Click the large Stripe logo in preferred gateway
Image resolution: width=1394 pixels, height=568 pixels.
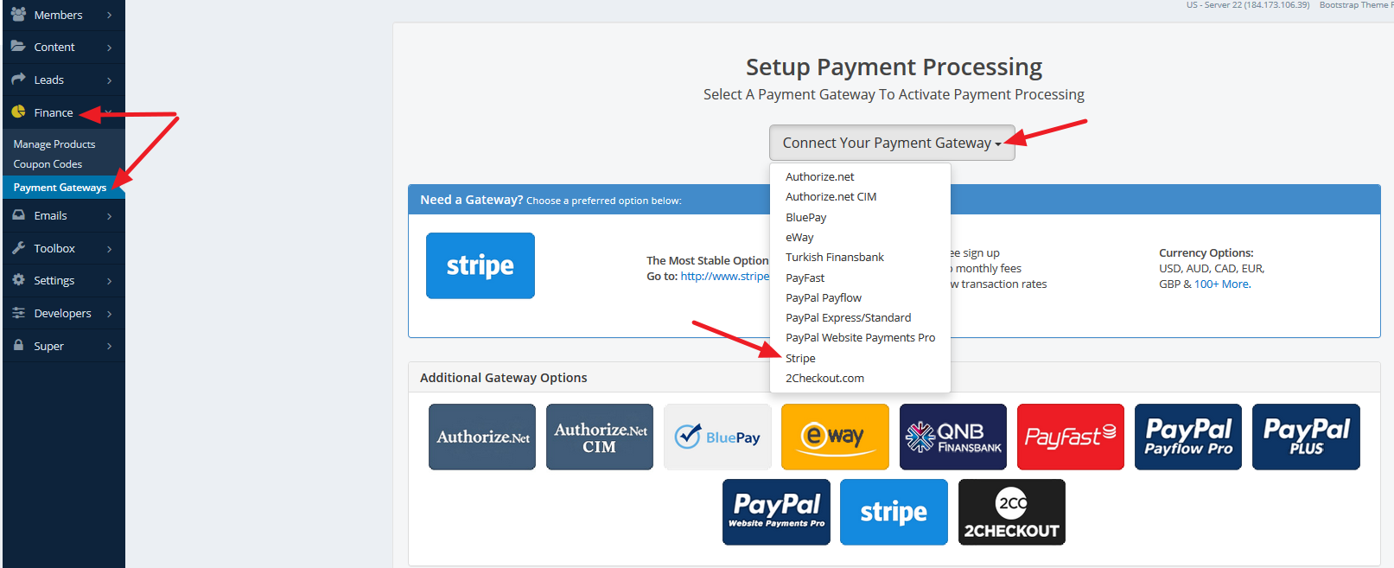tap(481, 265)
